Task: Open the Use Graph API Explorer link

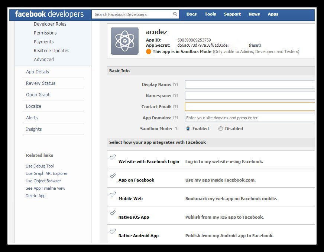Action: [x=47, y=173]
